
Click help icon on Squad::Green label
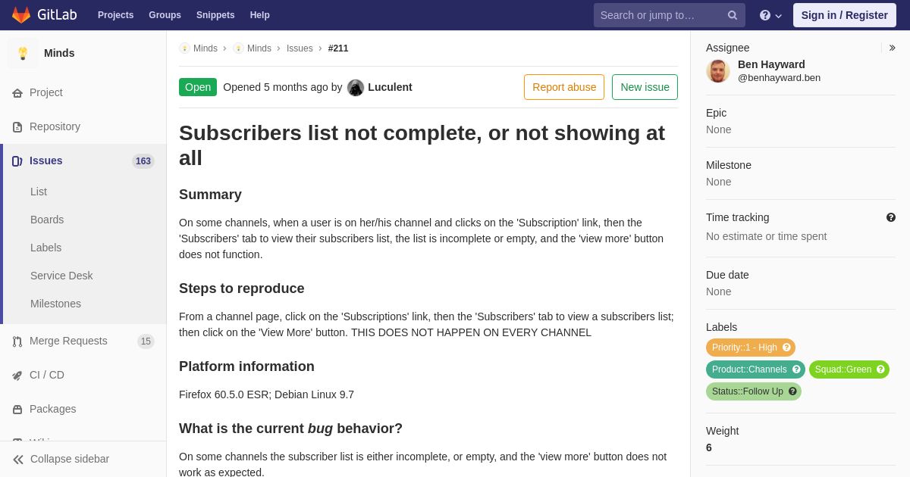[x=880, y=369]
